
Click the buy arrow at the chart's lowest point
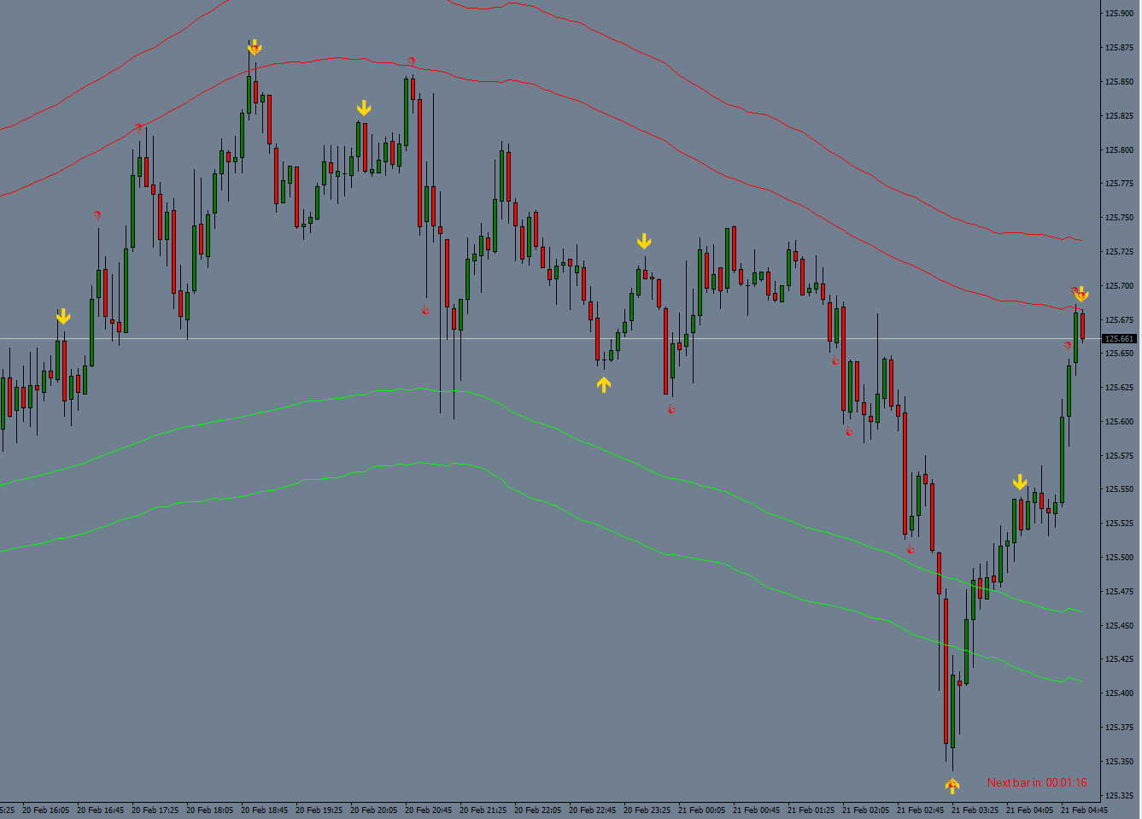[x=951, y=784]
